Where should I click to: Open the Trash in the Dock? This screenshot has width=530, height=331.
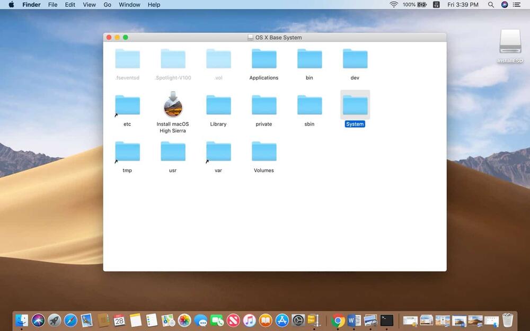tap(508, 320)
